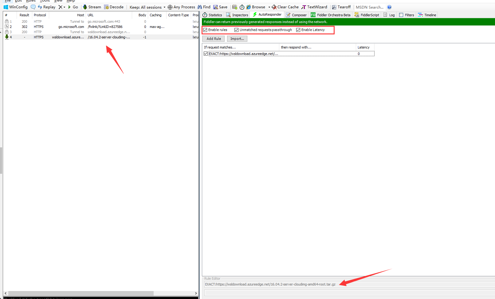Click the Go resume button
Screen dimensions: 495x299
coord(73,7)
